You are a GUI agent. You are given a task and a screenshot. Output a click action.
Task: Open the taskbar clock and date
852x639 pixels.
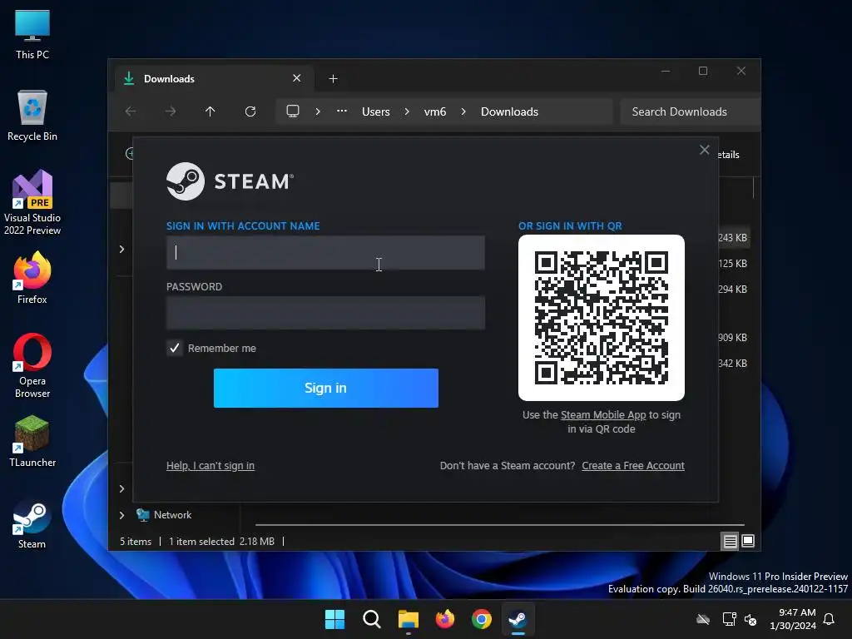pyautogui.click(x=793, y=619)
